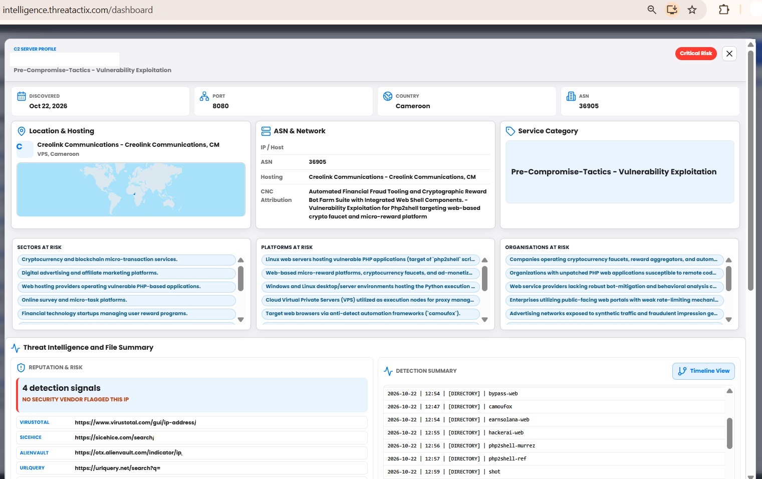Click down arrow in Platforms at Risk list

pos(484,320)
